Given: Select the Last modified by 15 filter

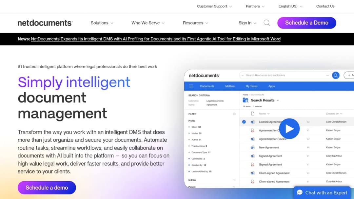Looking at the screenshot, I should click(x=201, y=172).
